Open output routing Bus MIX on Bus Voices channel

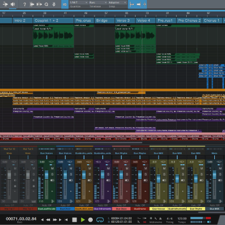[x=159, y=153]
